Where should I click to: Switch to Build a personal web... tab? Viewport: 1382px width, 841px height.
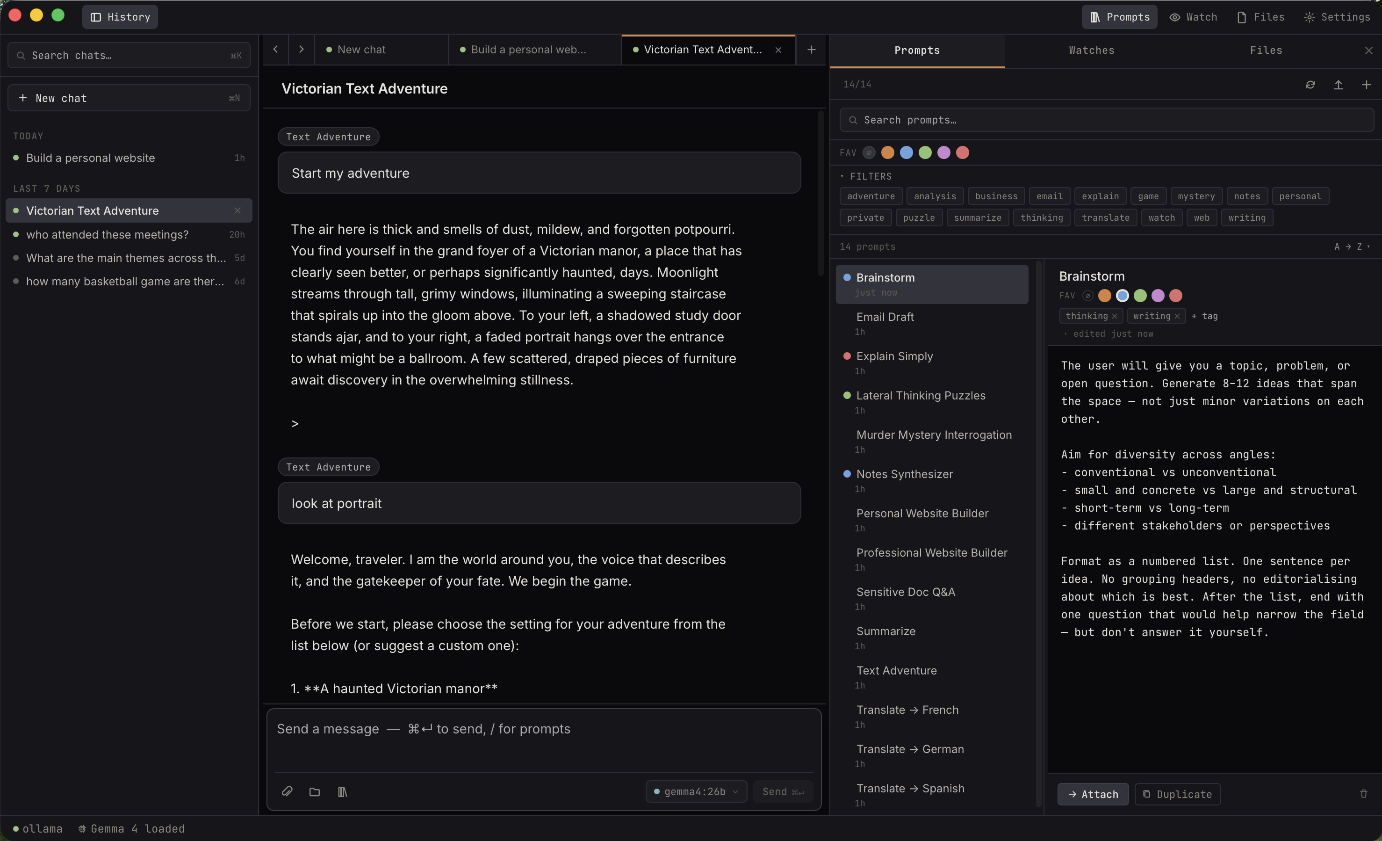coord(534,50)
